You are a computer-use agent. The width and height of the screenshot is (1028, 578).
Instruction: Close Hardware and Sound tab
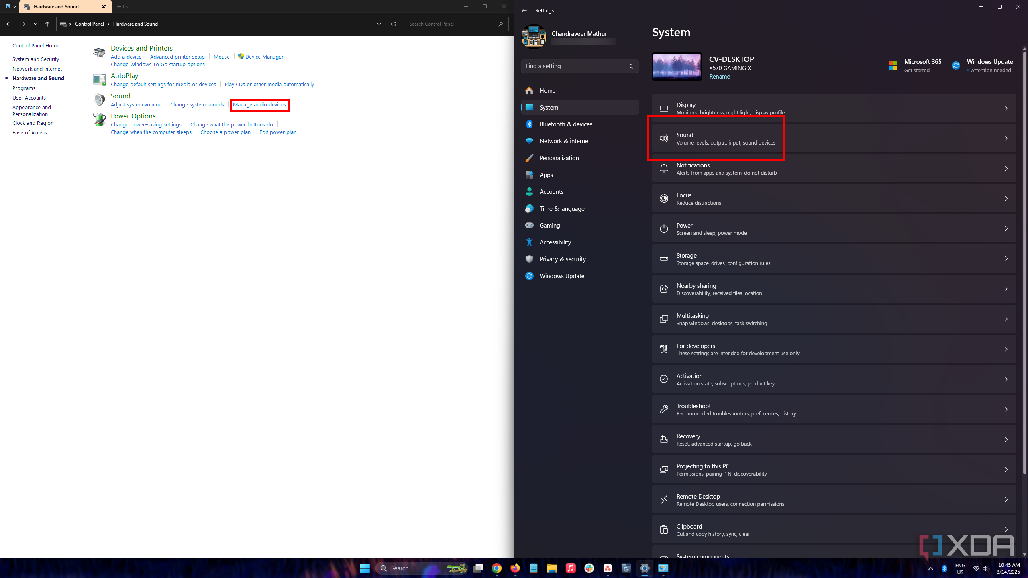pos(104,7)
